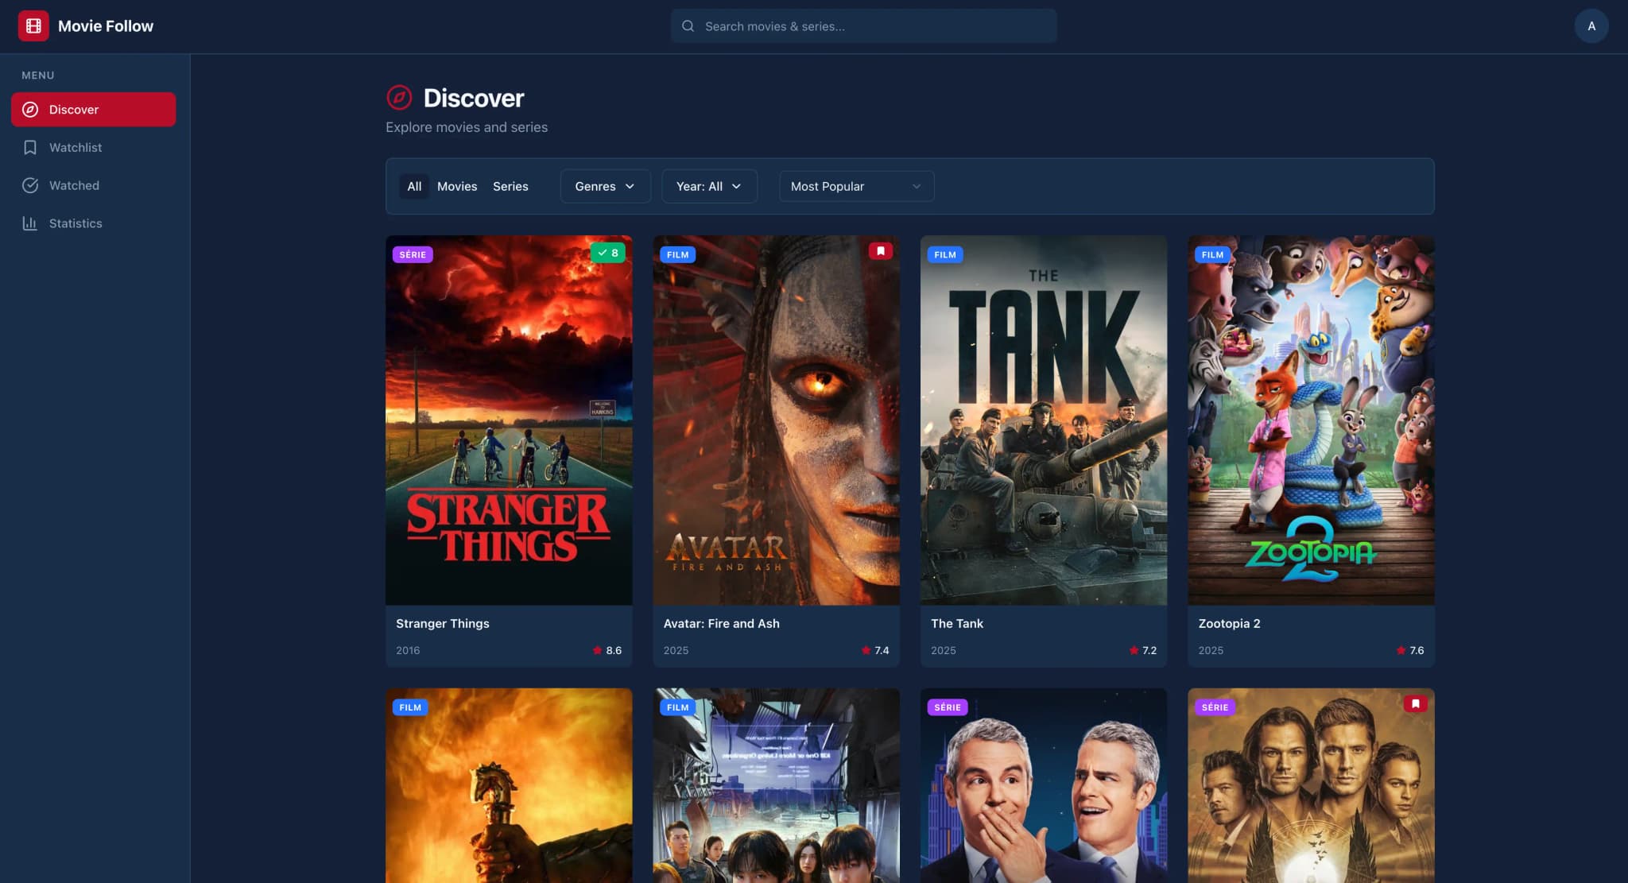Open the Year: All dropdown

point(708,186)
